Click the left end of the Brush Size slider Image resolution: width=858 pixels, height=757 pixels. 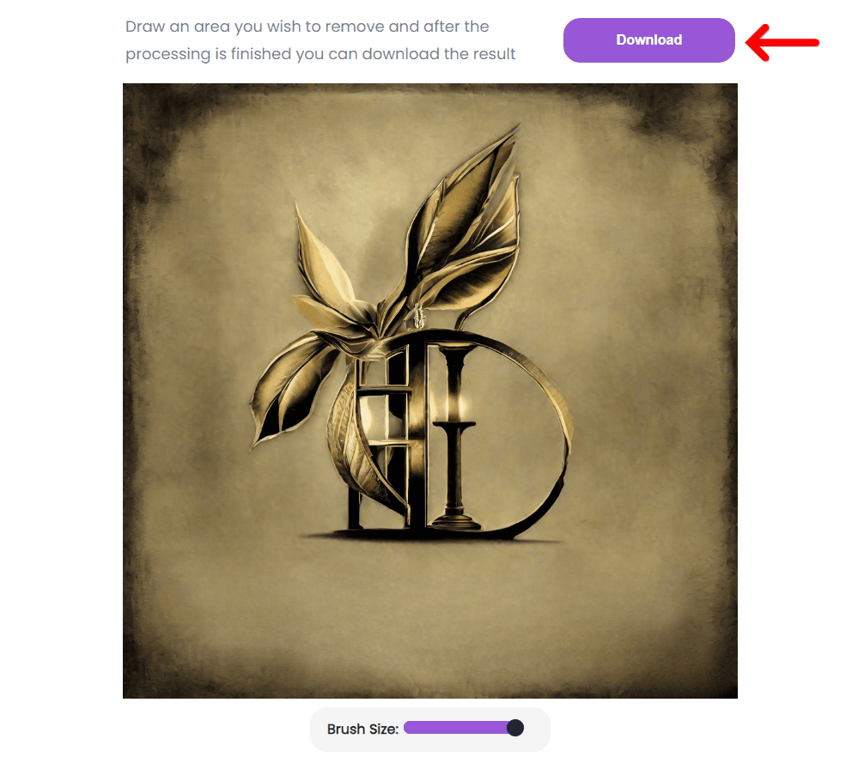pos(406,728)
